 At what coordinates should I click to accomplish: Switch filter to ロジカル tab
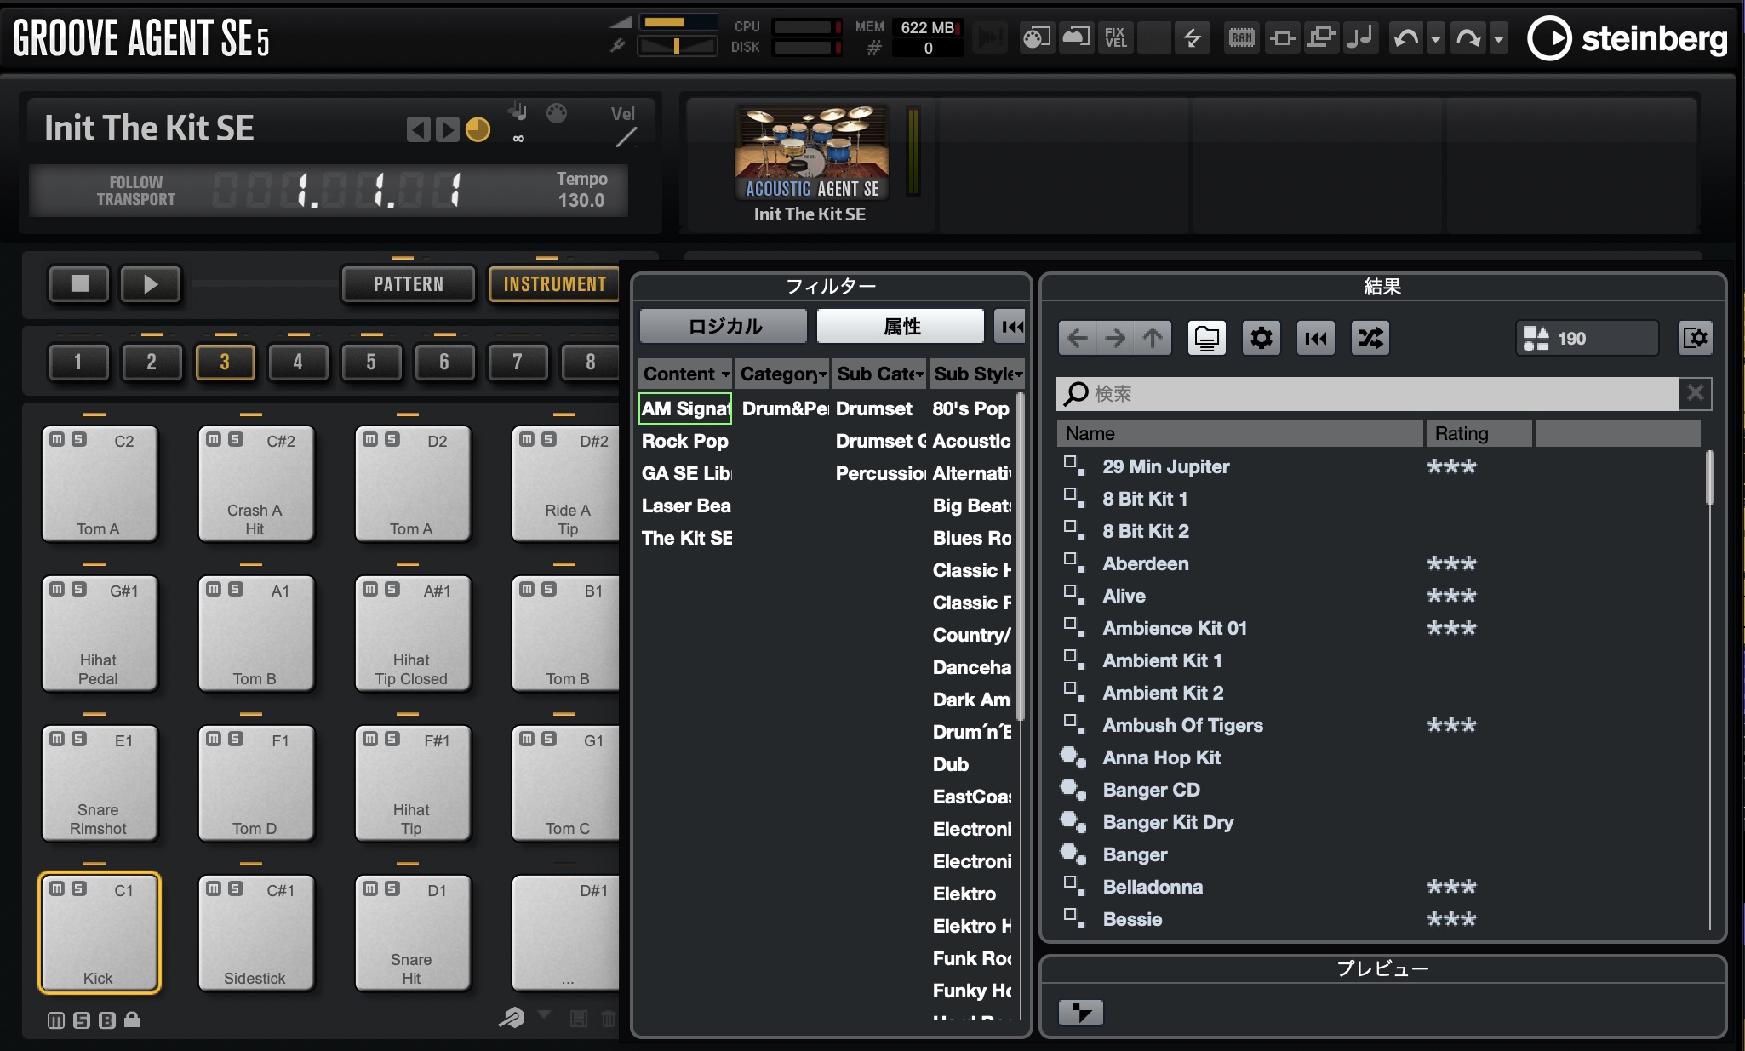coord(724,326)
